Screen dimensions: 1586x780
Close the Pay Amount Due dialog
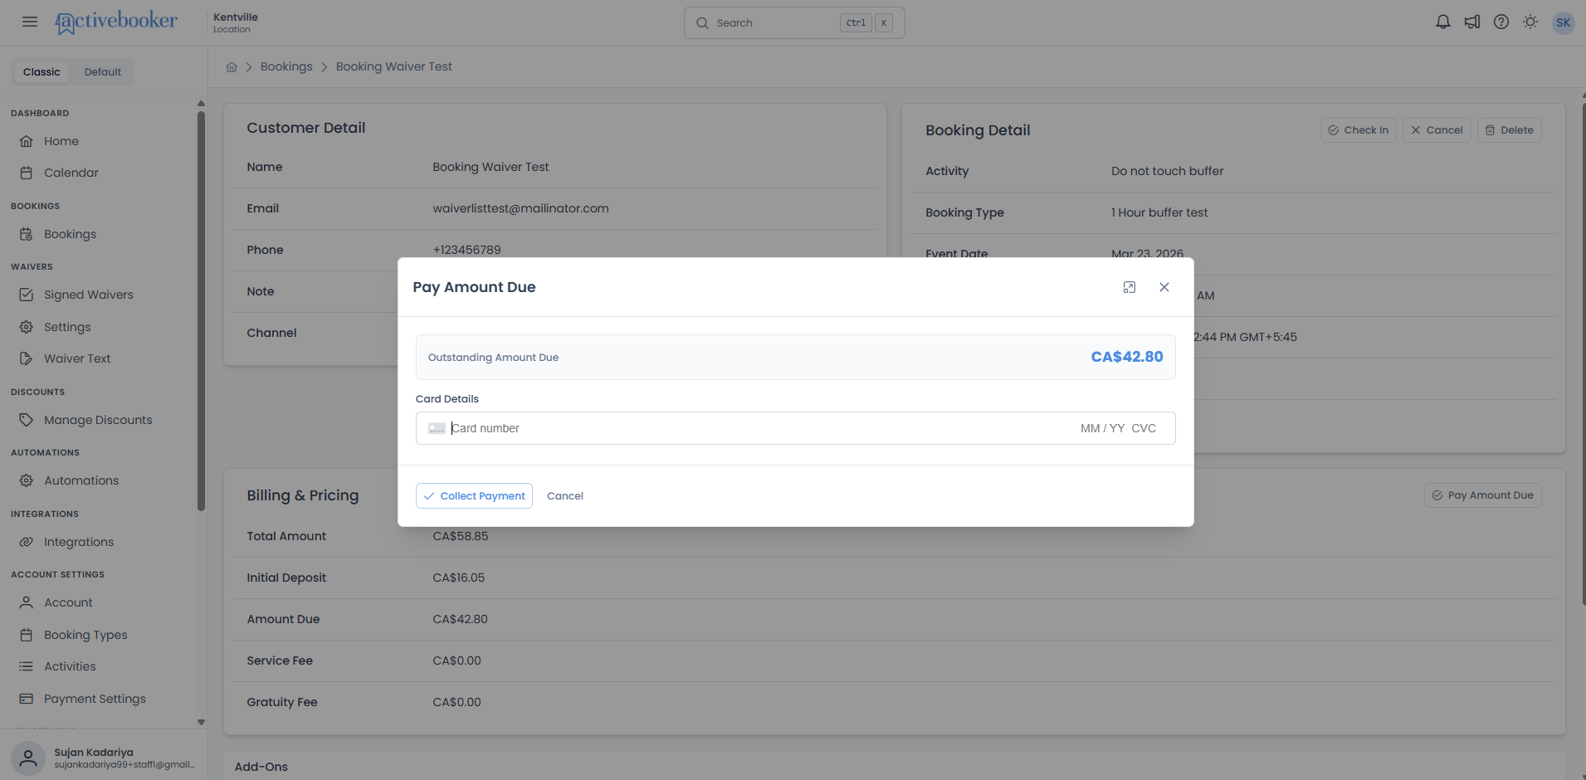click(1164, 287)
